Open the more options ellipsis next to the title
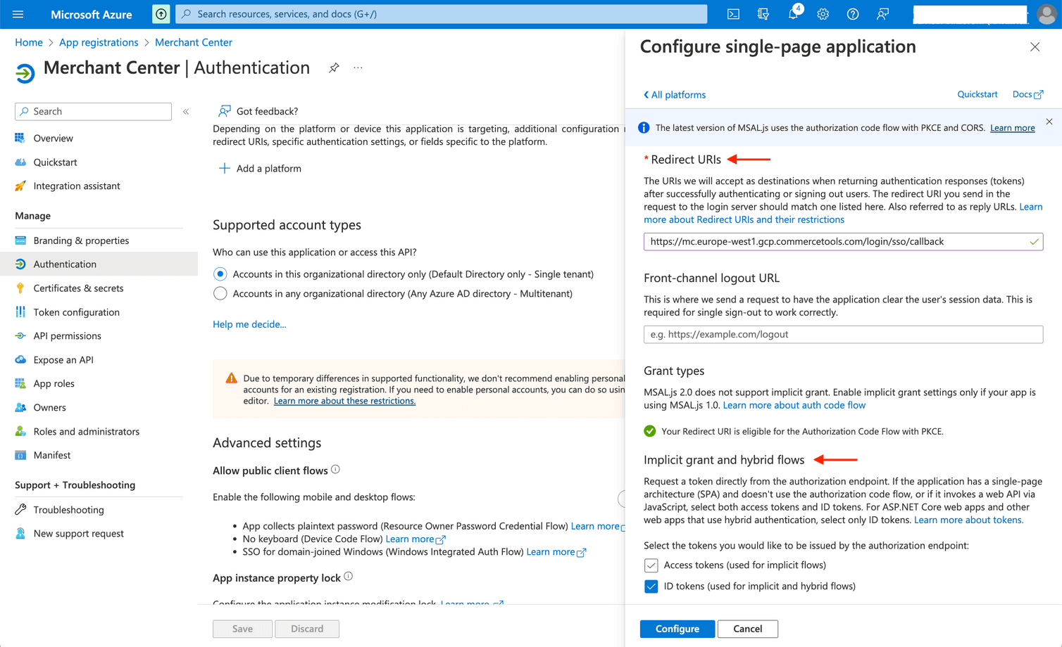Screen dimensions: 1062x647 point(358,68)
